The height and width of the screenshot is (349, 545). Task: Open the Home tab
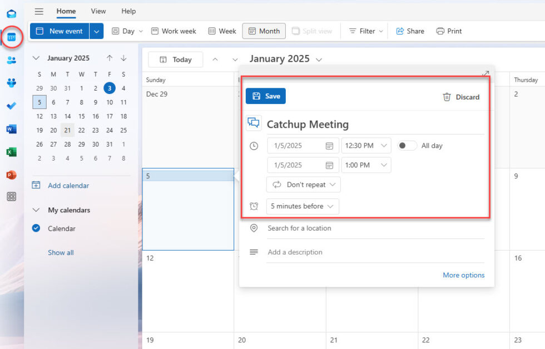(66, 11)
